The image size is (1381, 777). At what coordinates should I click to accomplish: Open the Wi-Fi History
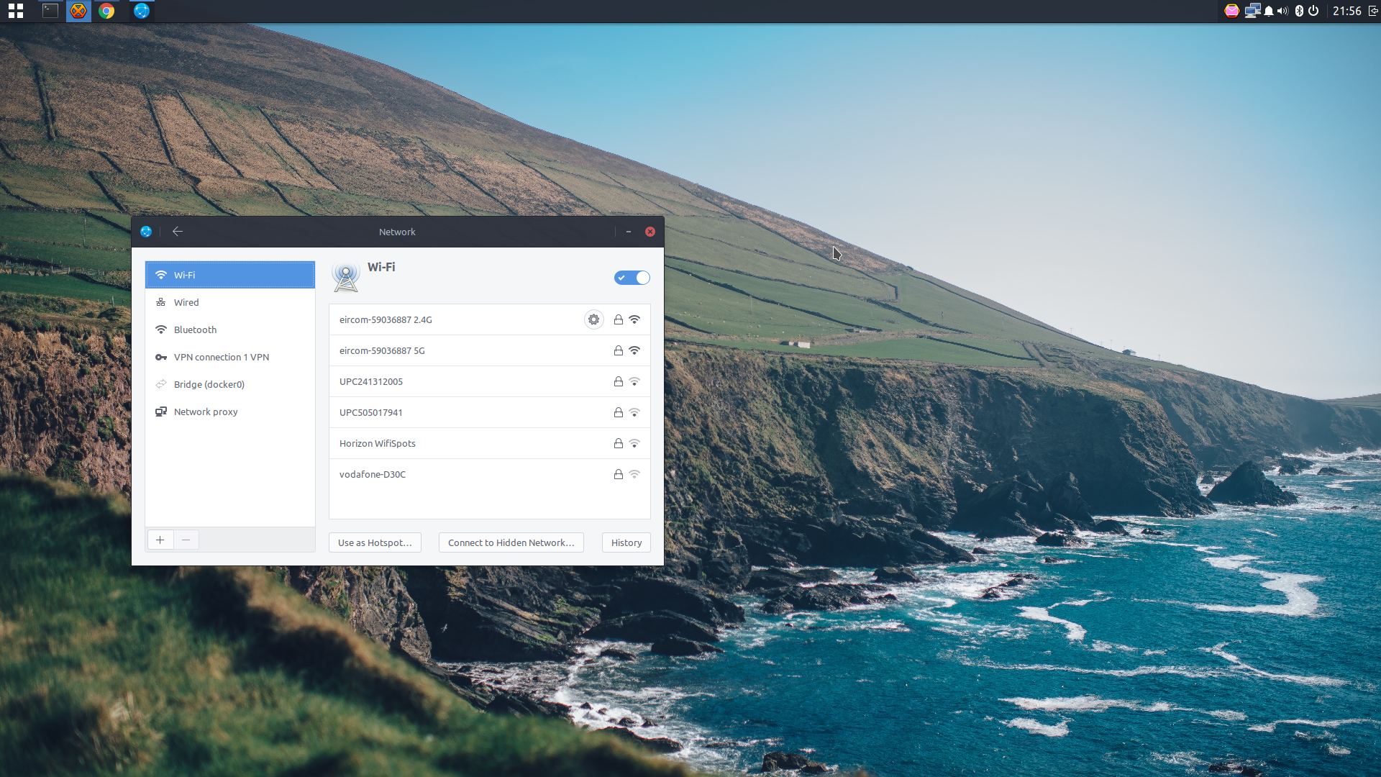(626, 542)
